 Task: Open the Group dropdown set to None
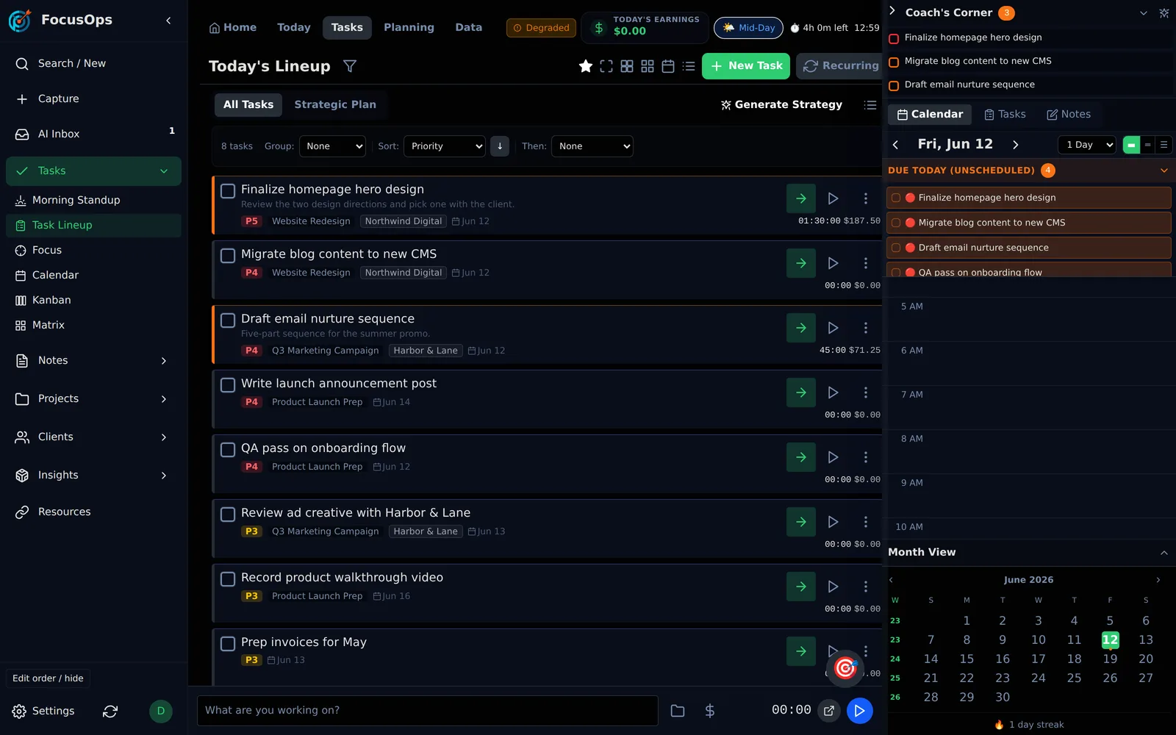point(332,146)
